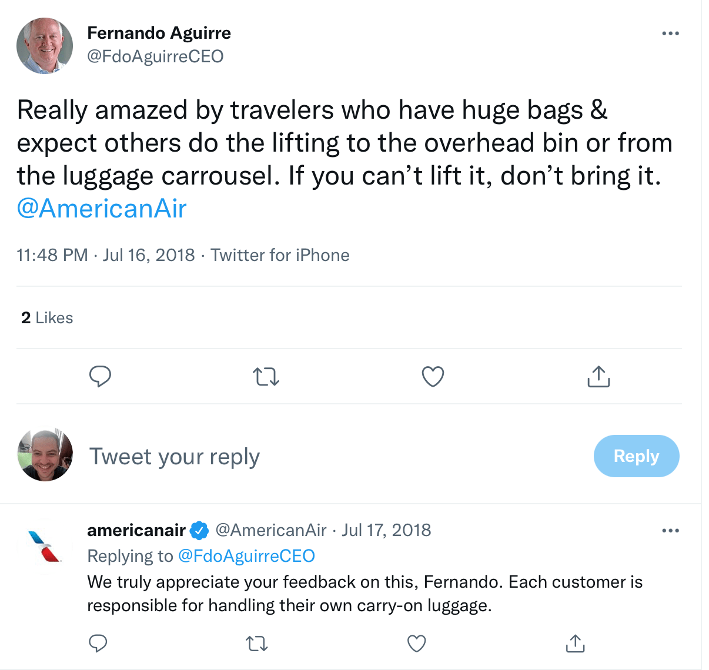Viewport: 709px width, 670px height.
Task: Open the more options menu on Fernando's tweet
Action: coord(670,33)
